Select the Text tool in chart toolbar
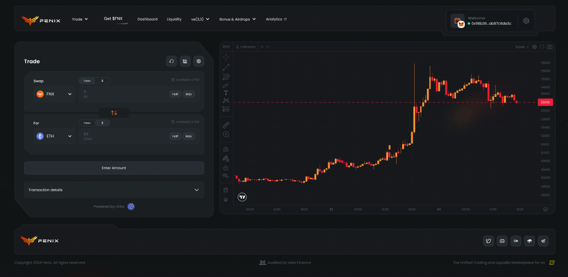This screenshot has height=277, width=568. click(x=226, y=92)
